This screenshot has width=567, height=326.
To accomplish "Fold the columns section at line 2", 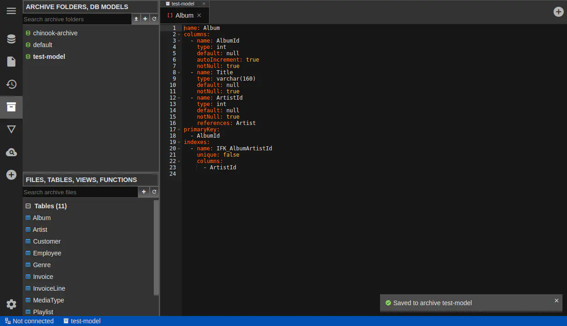I will (x=179, y=35).
